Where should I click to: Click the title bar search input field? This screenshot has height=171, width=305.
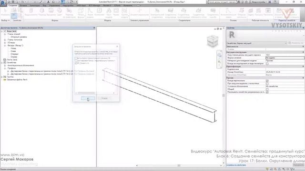(222, 2)
